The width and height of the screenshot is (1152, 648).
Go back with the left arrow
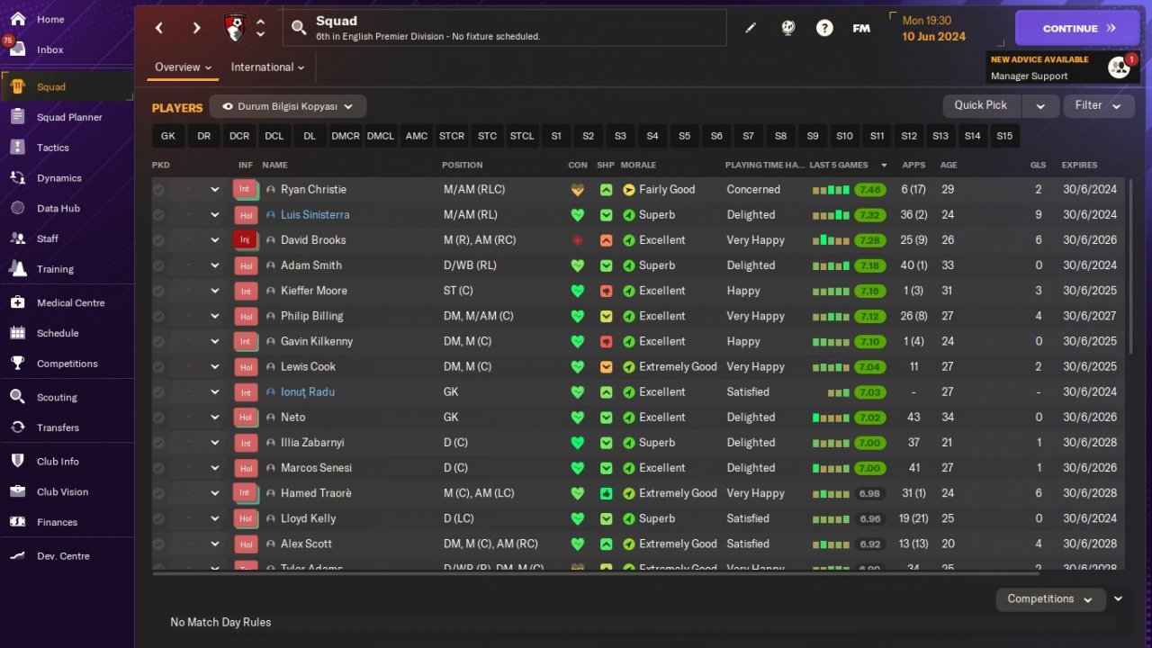coord(159,28)
